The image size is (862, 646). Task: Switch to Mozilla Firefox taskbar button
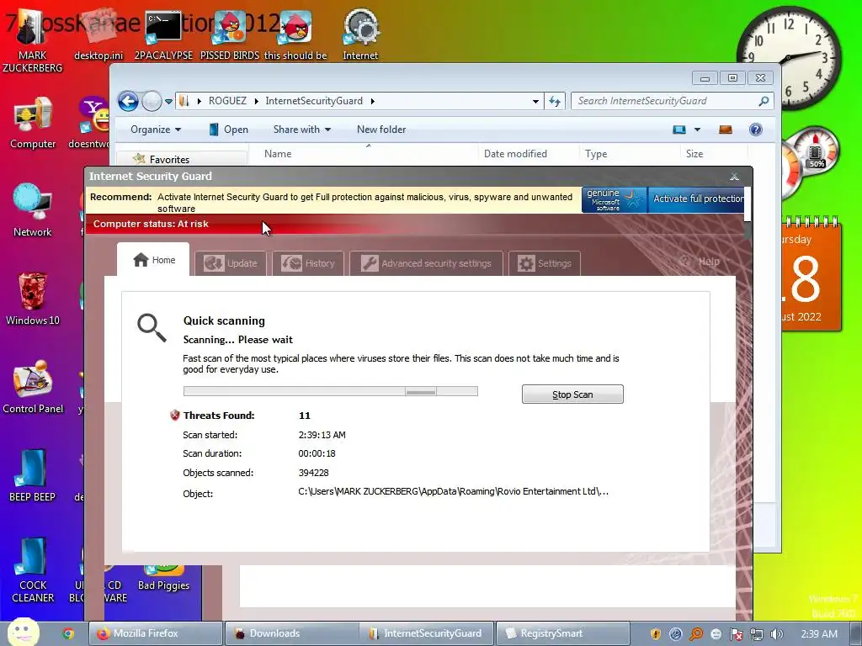click(x=156, y=633)
